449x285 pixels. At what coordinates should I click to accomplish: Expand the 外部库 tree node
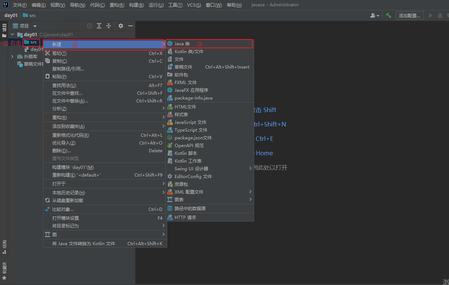[x=12, y=56]
